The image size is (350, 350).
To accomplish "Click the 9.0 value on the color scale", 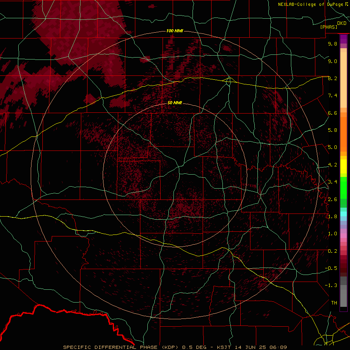I will point(332,61).
